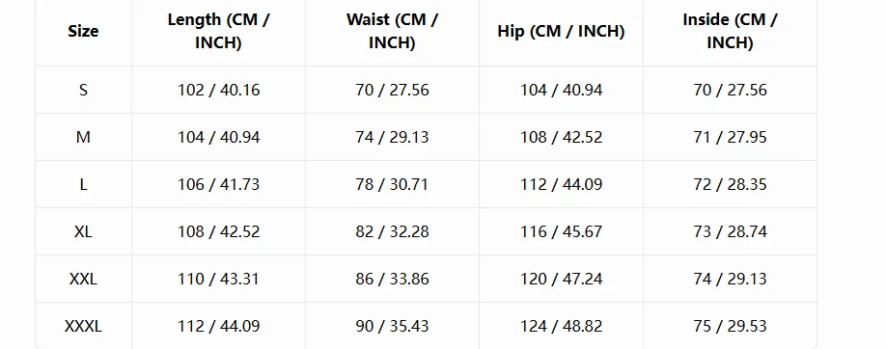Viewport: 886px width, 349px height.
Task: Click the 74 / 29.13 waist cell
Action: click(392, 137)
